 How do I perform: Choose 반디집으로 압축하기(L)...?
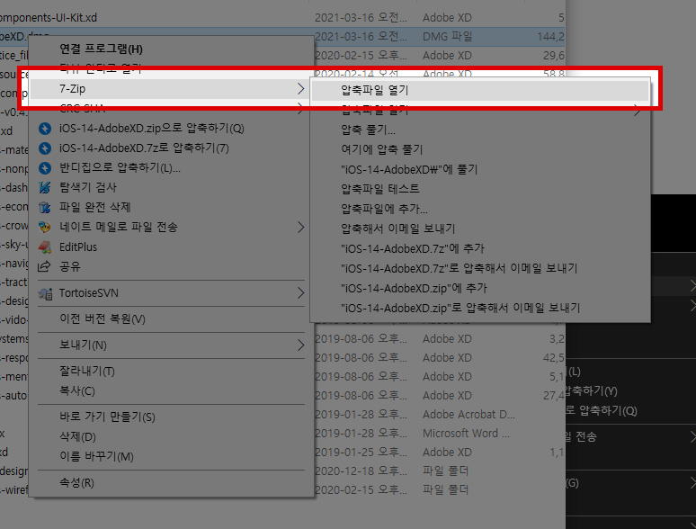point(120,168)
